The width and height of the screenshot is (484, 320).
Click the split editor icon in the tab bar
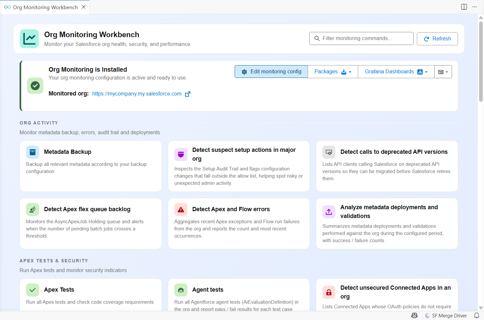(464, 7)
